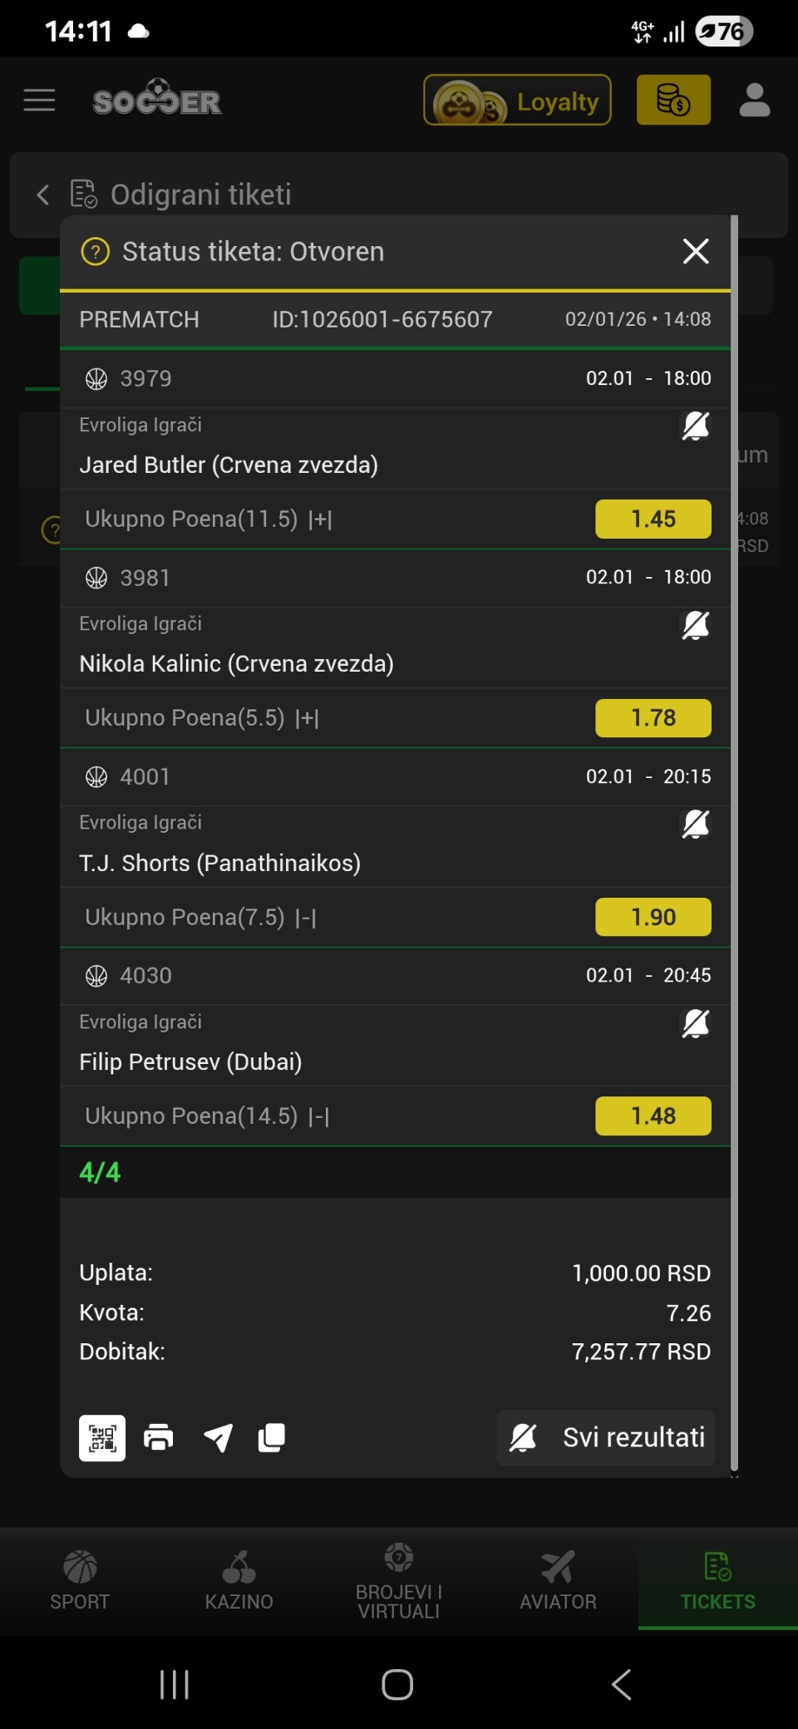Print the ticket
The width and height of the screenshot is (798, 1729).
pyautogui.click(x=159, y=1437)
